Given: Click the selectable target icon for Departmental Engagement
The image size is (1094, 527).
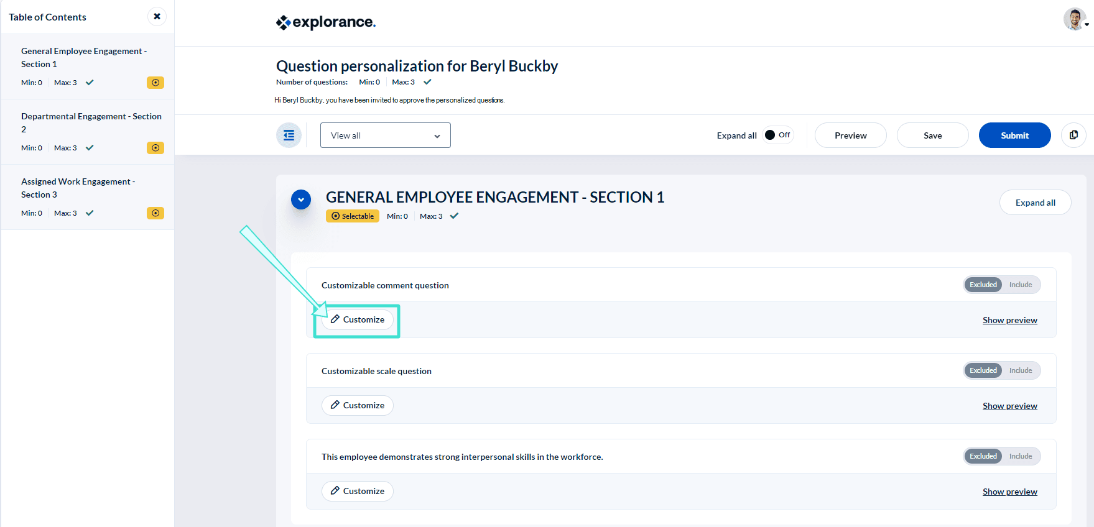Looking at the screenshot, I should (155, 148).
